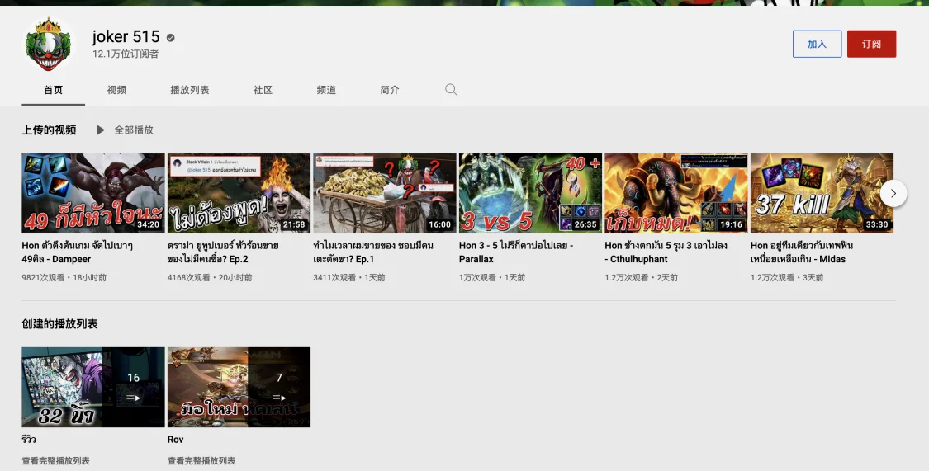Click the title 'Hon 3 - 5 ... Parallax'
Screen dimensions: 929x471
pos(516,252)
